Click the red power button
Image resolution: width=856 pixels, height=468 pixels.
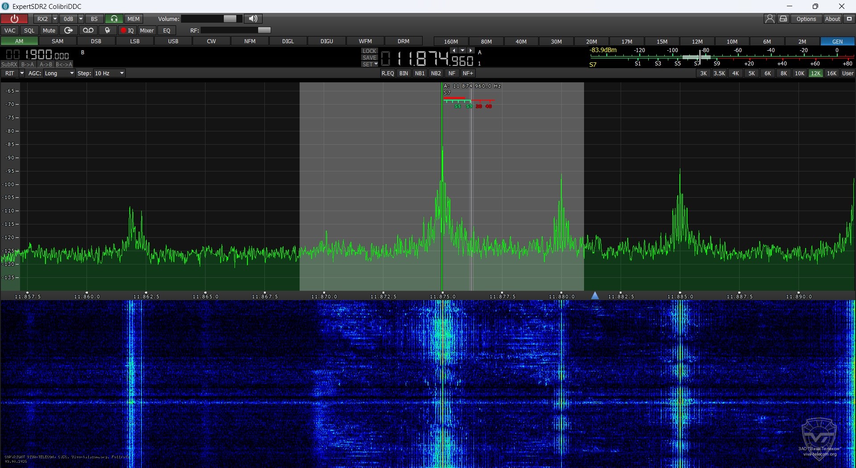(14, 19)
